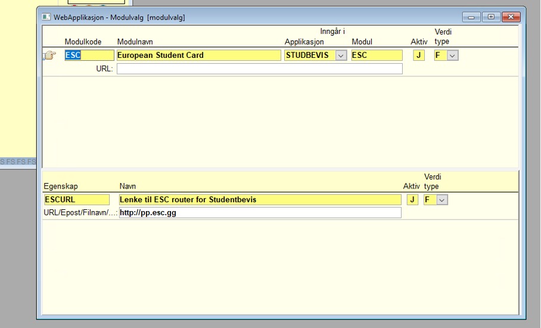Click the Egenskap column header

pos(61,187)
